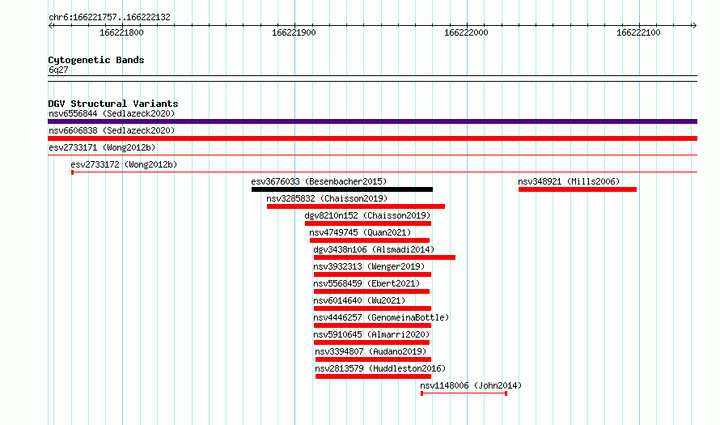
Task: Click nsv3285832 (Chaisson2019) label
Action: (327, 198)
